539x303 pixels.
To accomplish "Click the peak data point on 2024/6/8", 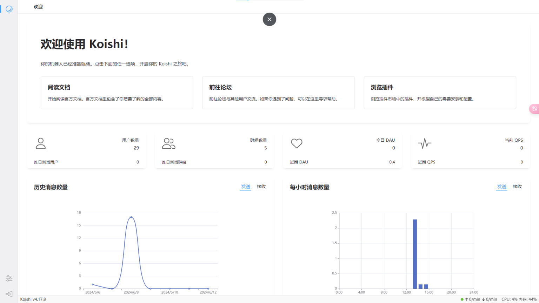I will (131, 217).
